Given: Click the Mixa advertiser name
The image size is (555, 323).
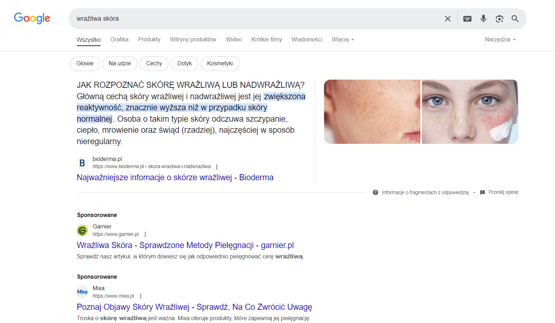Looking at the screenshot, I should [x=99, y=288].
